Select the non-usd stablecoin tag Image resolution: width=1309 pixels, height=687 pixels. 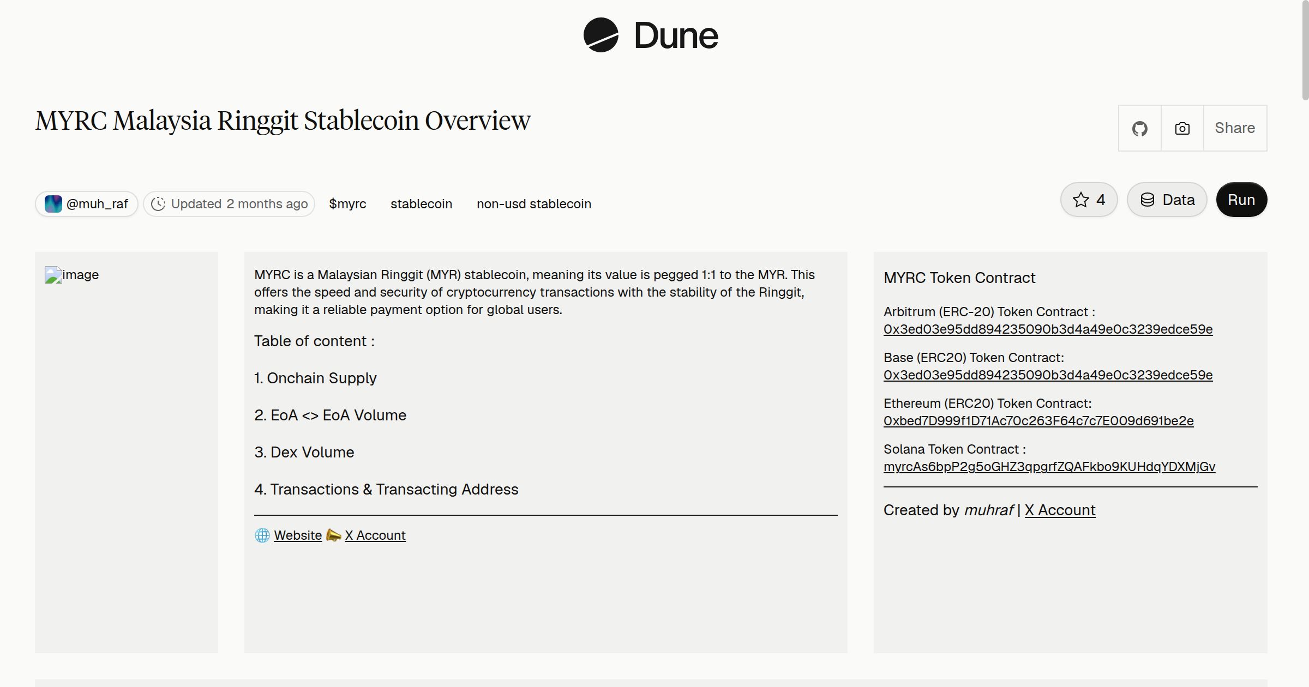(x=534, y=204)
